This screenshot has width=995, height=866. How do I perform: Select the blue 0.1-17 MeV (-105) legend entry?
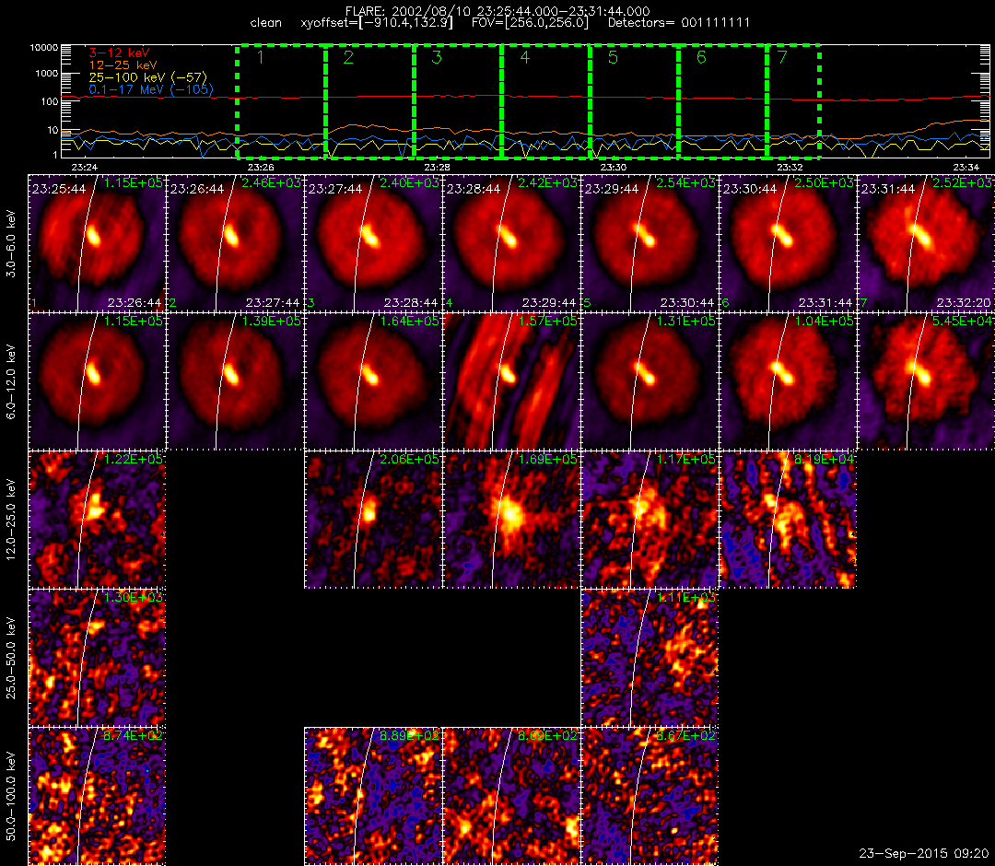pos(151,89)
